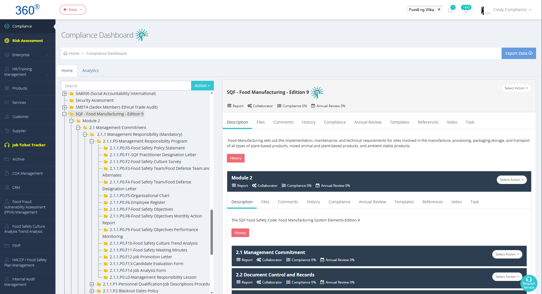The image size is (542, 294).
Task: Collapse the SQF - Food Manufacturing tree node
Action: click(x=65, y=114)
